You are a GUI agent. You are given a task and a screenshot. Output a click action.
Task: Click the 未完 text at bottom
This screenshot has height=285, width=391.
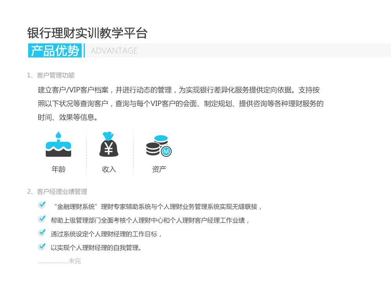(75, 261)
